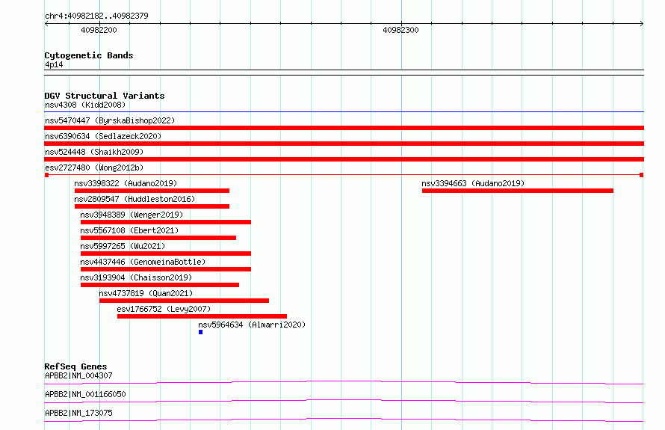Click the nsv3398322 red variant bar

(x=152, y=191)
